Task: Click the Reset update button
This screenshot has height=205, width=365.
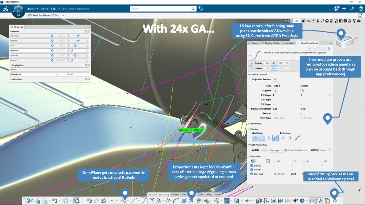Action: pyautogui.click(x=264, y=150)
